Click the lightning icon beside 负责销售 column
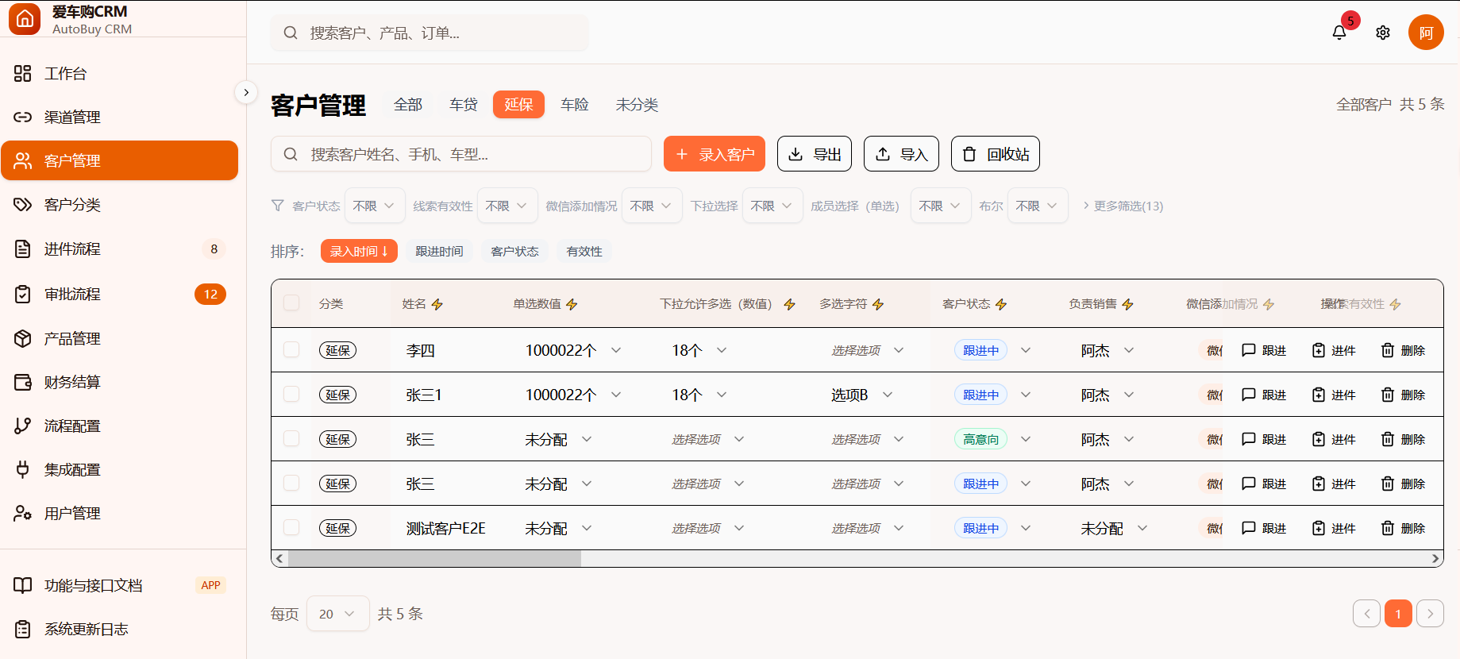The width and height of the screenshot is (1460, 659). click(1128, 304)
